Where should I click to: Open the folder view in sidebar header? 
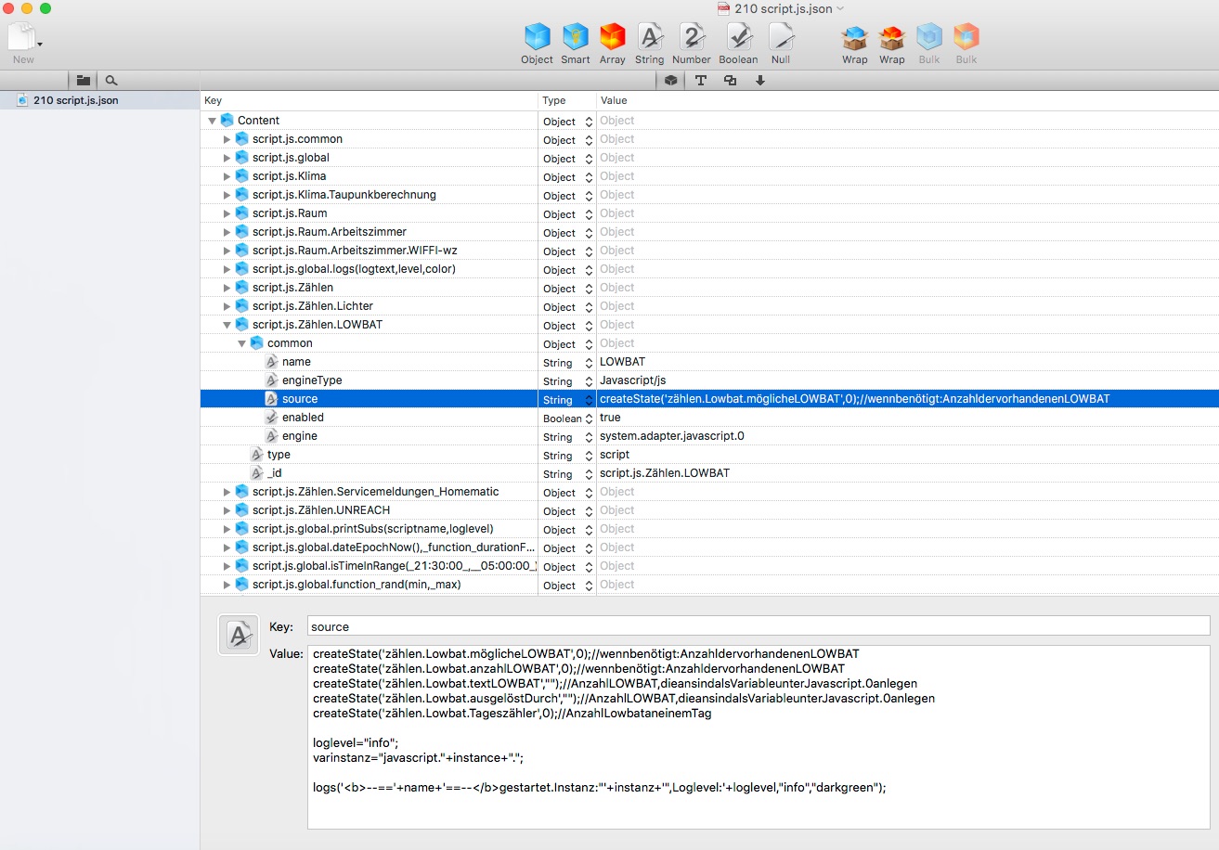click(83, 81)
